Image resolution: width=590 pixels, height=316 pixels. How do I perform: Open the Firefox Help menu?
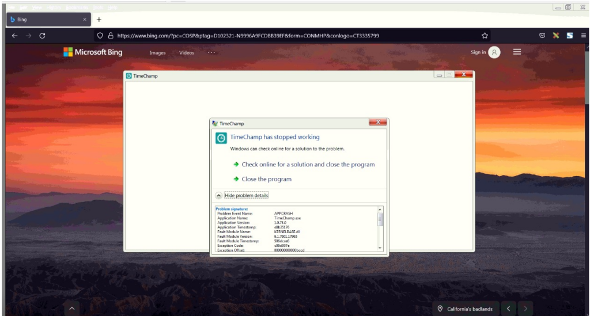pos(112,7)
